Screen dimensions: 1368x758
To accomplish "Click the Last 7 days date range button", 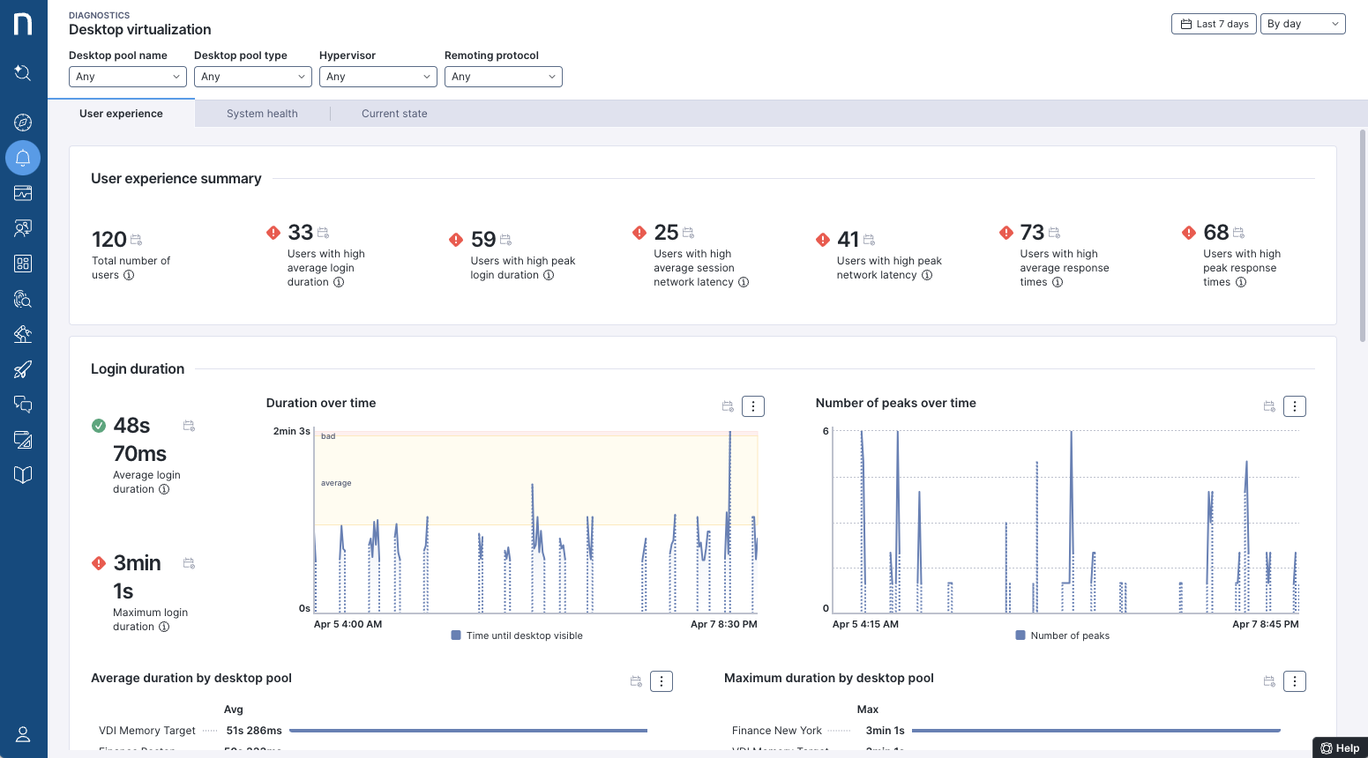I will [x=1214, y=24].
